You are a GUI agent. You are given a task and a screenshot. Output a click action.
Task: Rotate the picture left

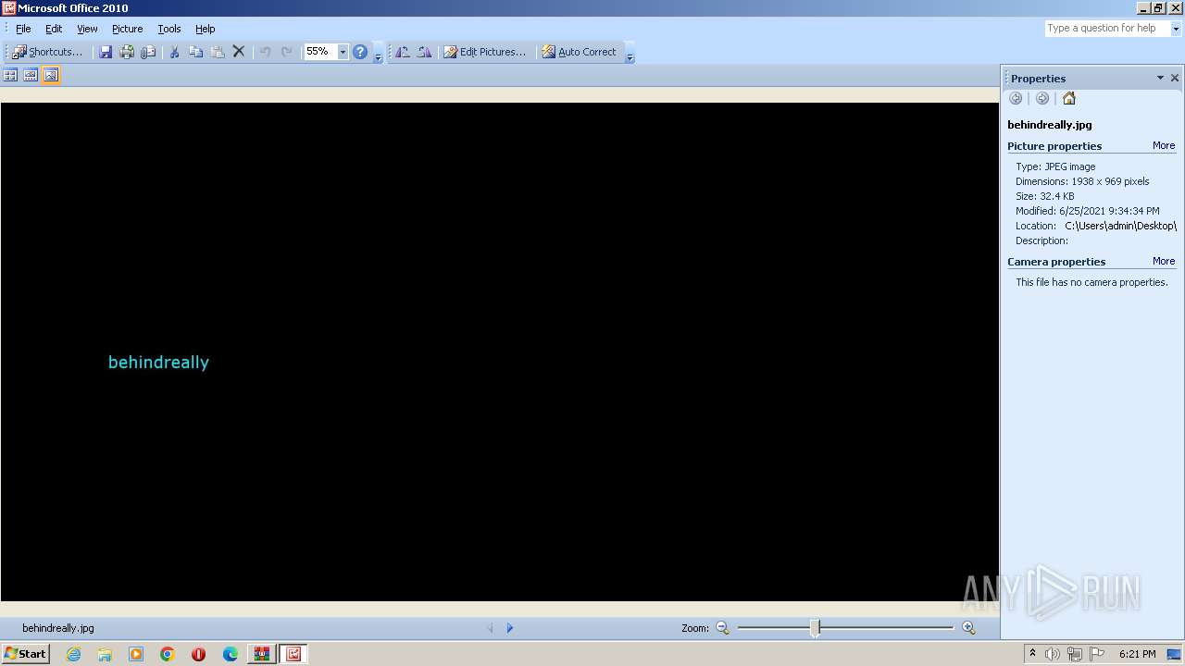click(x=403, y=52)
